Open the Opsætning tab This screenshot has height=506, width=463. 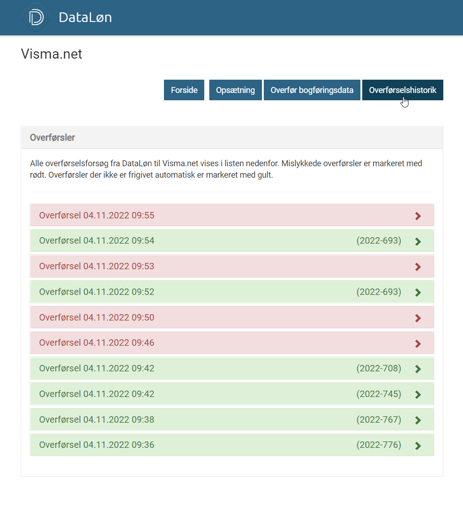(x=235, y=90)
